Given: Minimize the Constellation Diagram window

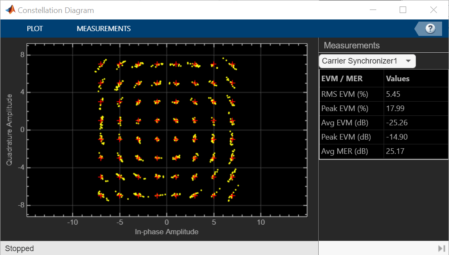Looking at the screenshot, I should pyautogui.click(x=373, y=10).
